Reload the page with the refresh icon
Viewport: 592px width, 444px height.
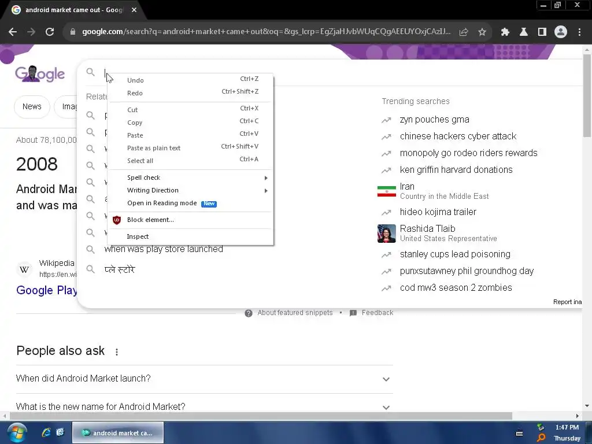click(50, 32)
